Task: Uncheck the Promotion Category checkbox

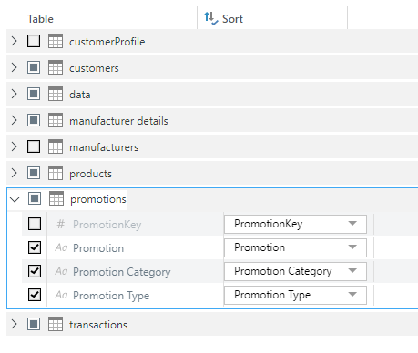Action: [x=35, y=271]
